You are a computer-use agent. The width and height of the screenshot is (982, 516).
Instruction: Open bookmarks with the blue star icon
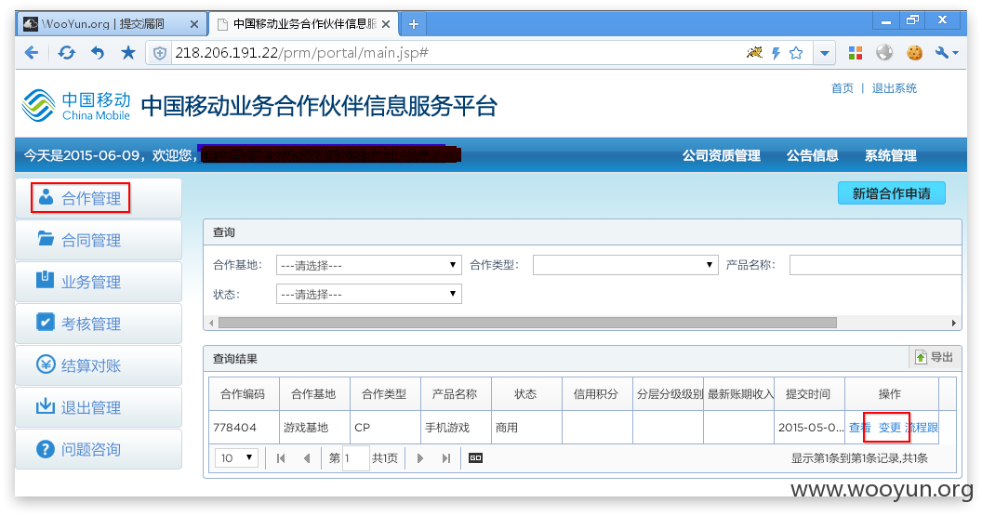(128, 53)
